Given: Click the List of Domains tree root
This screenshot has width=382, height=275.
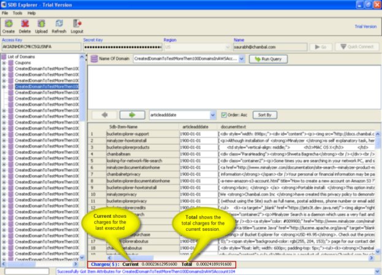Looking at the screenshot, I should (x=21, y=57).
